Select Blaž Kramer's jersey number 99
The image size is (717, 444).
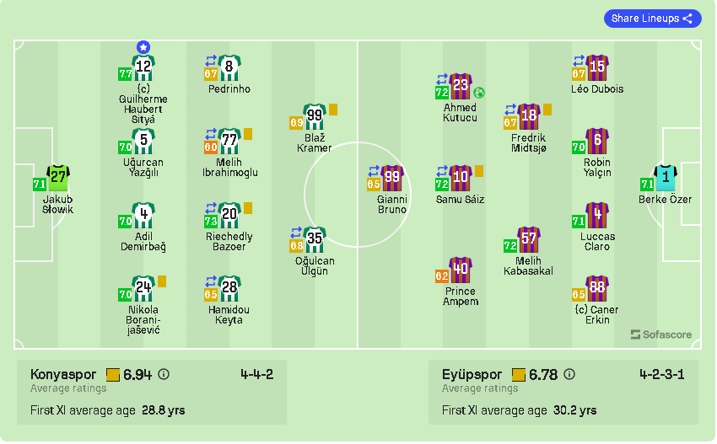315,115
